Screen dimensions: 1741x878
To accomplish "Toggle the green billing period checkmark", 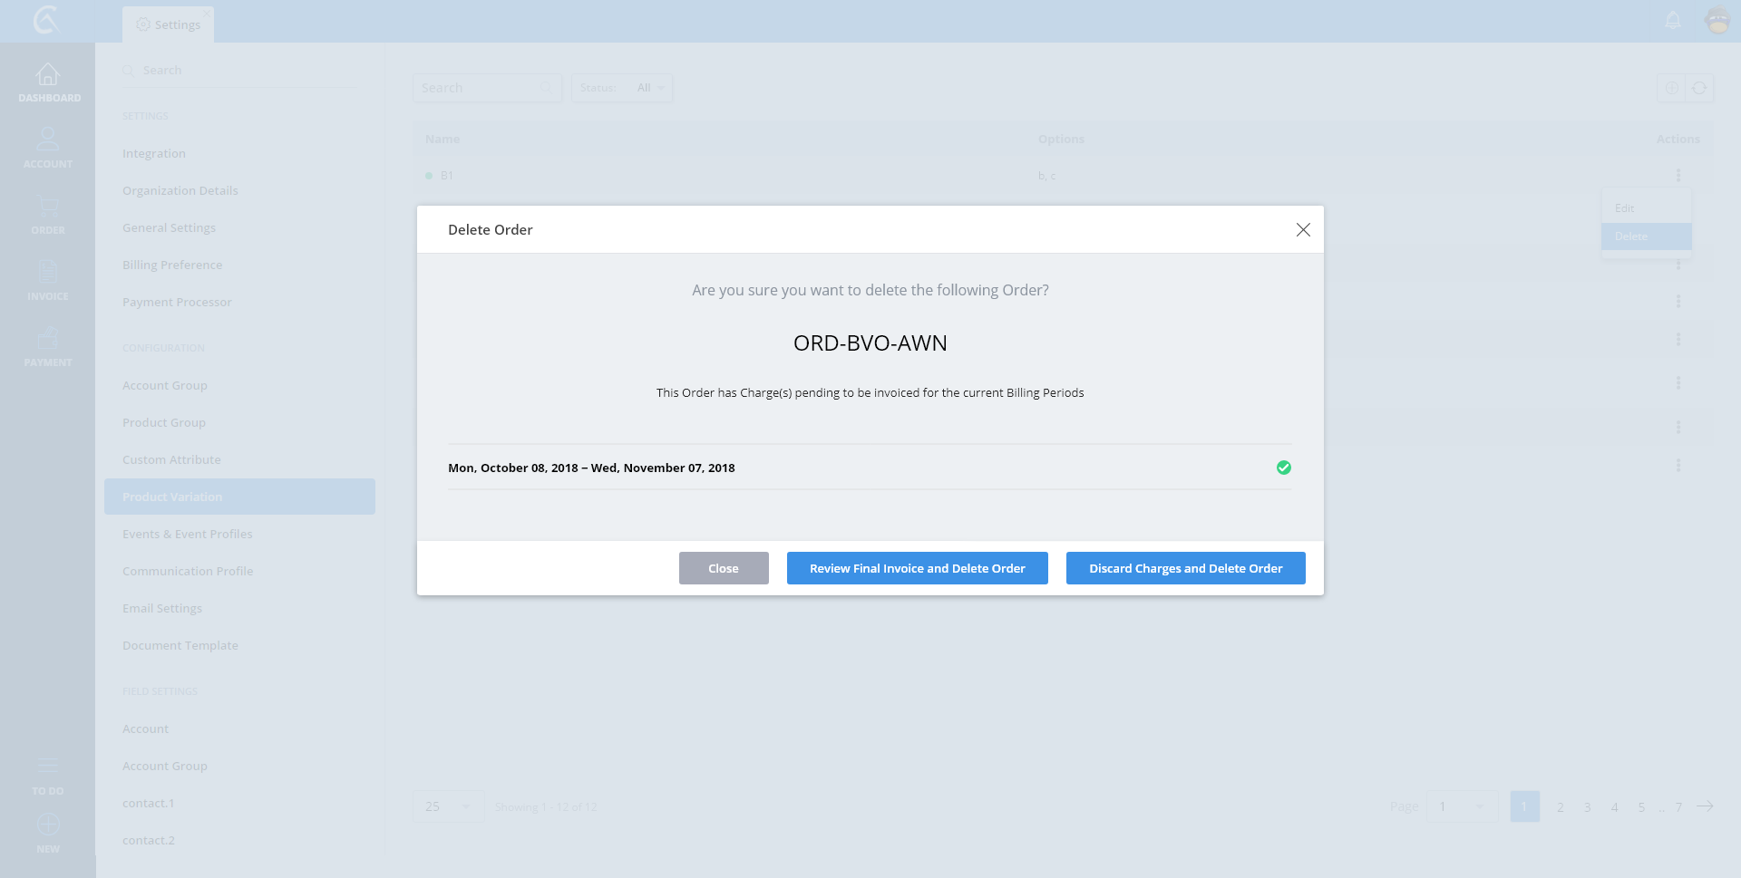I will pyautogui.click(x=1283, y=468).
